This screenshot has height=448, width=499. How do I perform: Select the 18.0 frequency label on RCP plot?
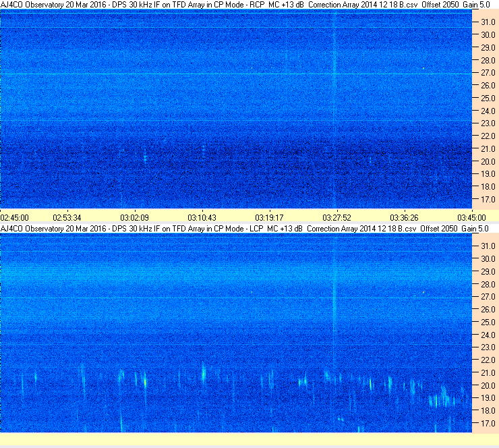pyautogui.click(x=488, y=187)
